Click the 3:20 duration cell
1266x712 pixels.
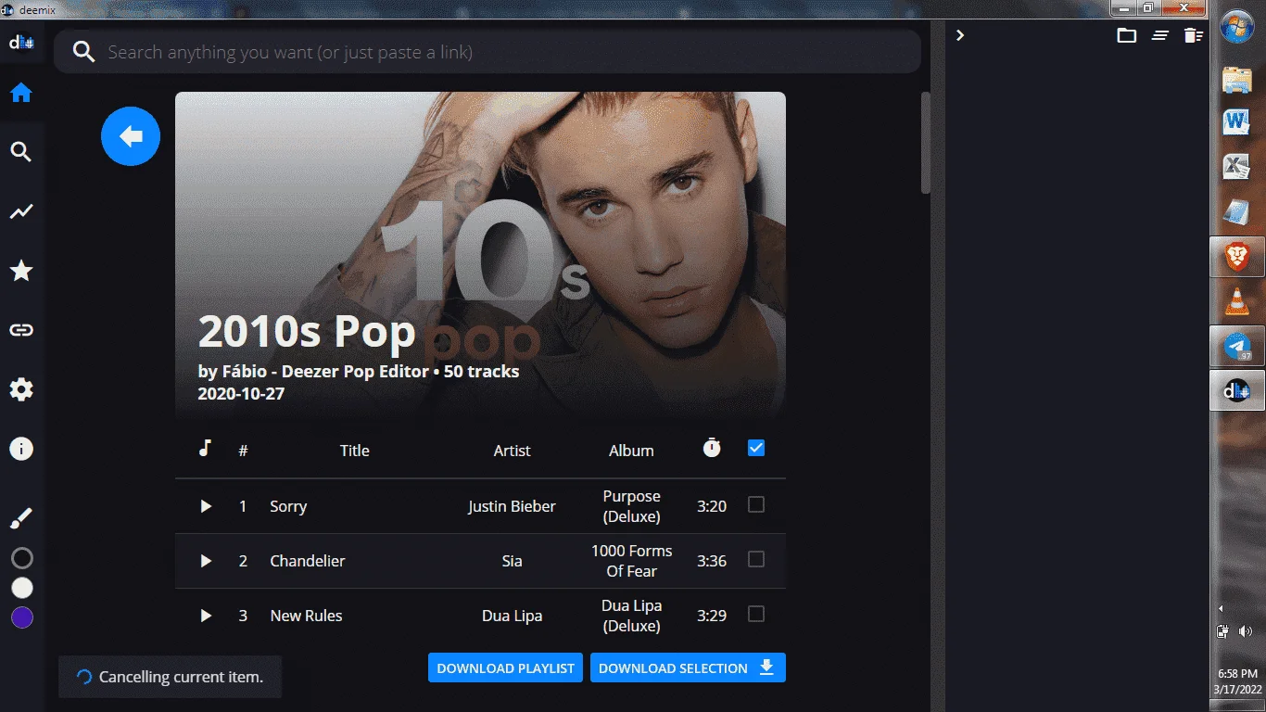click(712, 506)
